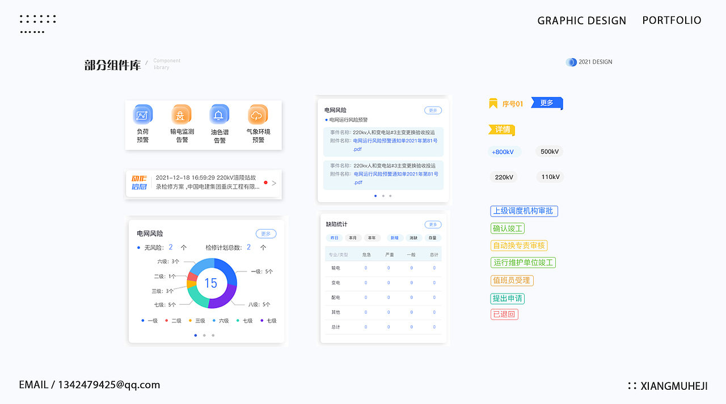This screenshot has width=726, height=404.
Task: Select the 220kV voltage chip
Action: [504, 177]
